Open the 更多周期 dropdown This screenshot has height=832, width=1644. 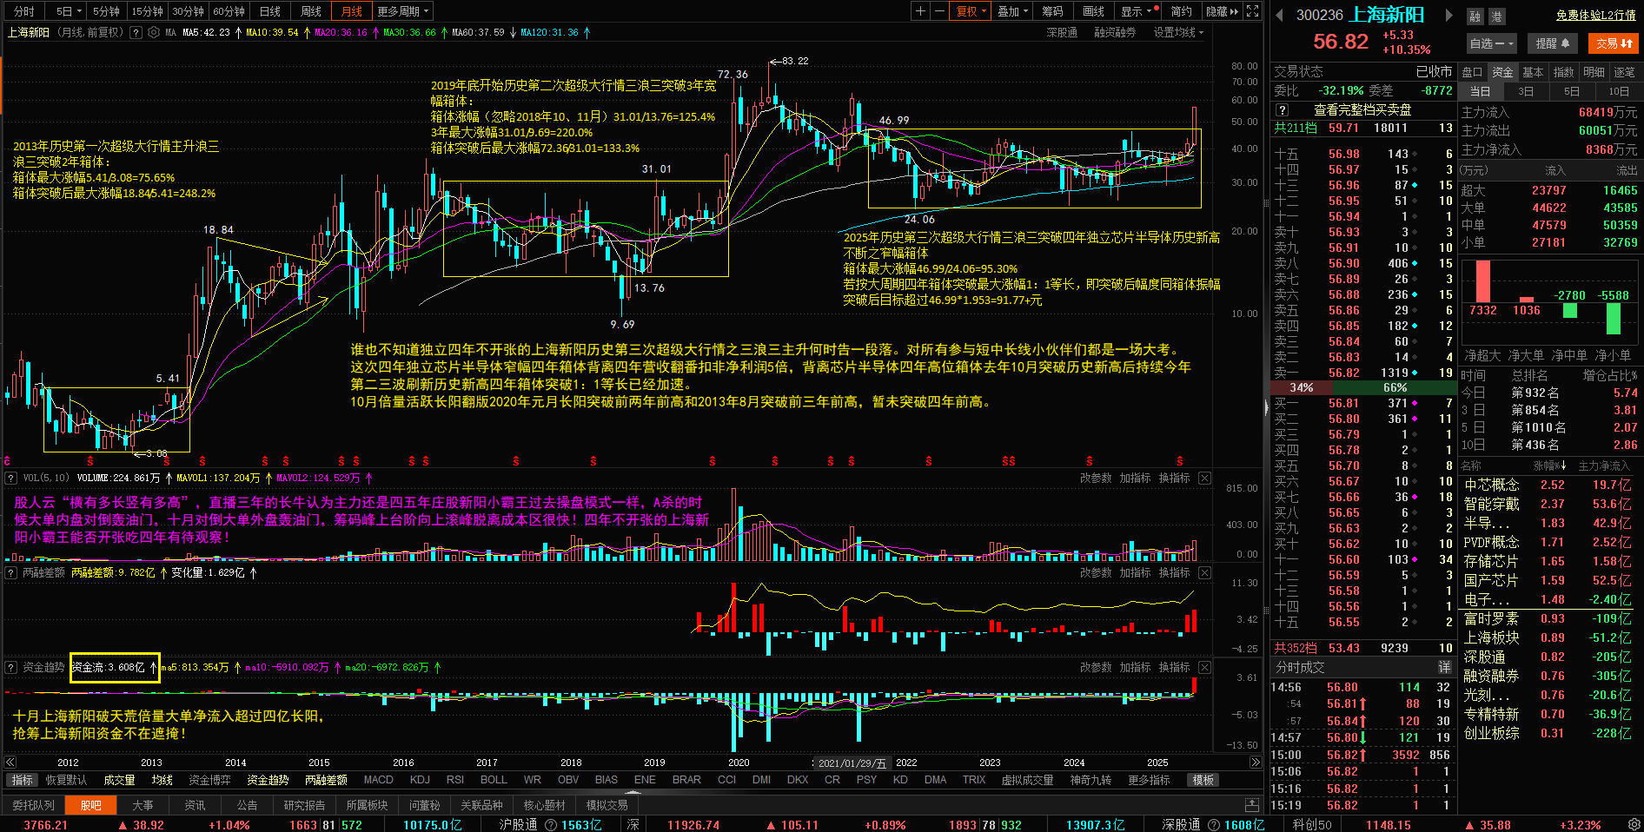point(402,11)
